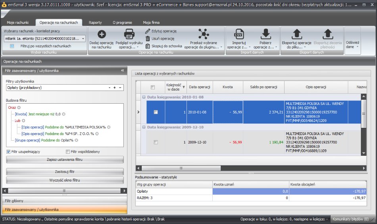Viewport: 377px width, 224px height.
Task: Check the 2009-12-10 operation row checkbox
Action: click(x=156, y=142)
